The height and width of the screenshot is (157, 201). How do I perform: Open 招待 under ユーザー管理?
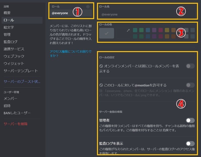pos(22,106)
